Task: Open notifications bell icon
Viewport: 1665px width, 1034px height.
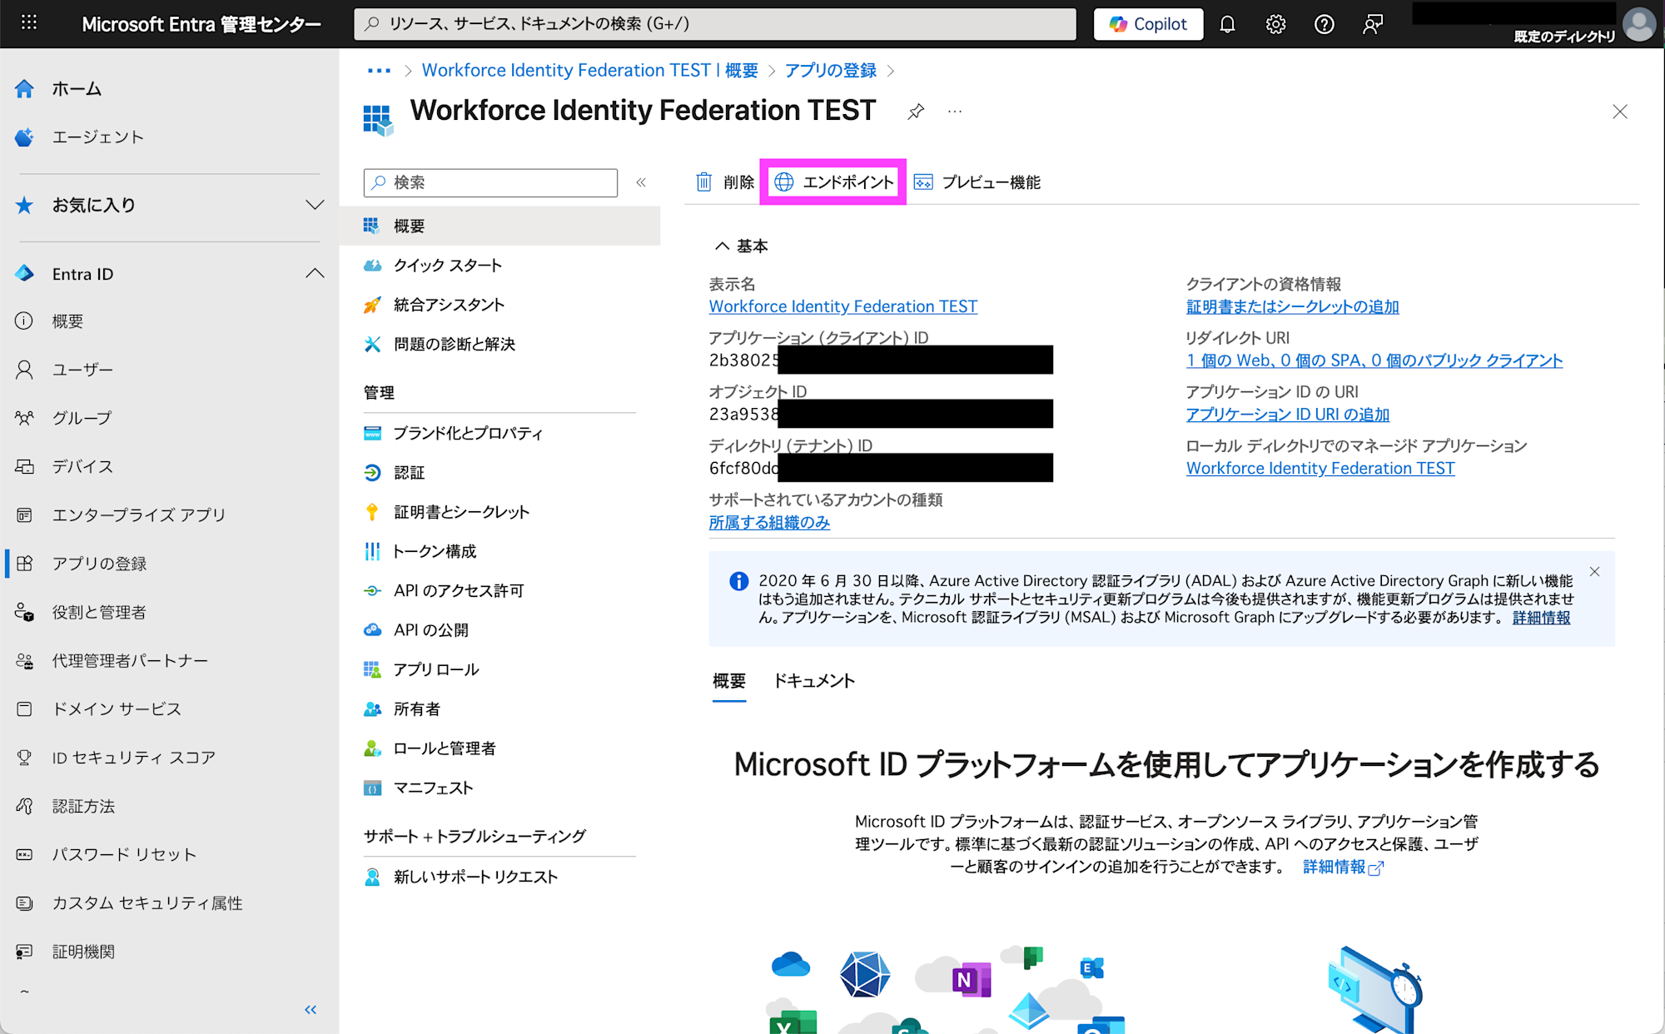Action: click(1227, 24)
